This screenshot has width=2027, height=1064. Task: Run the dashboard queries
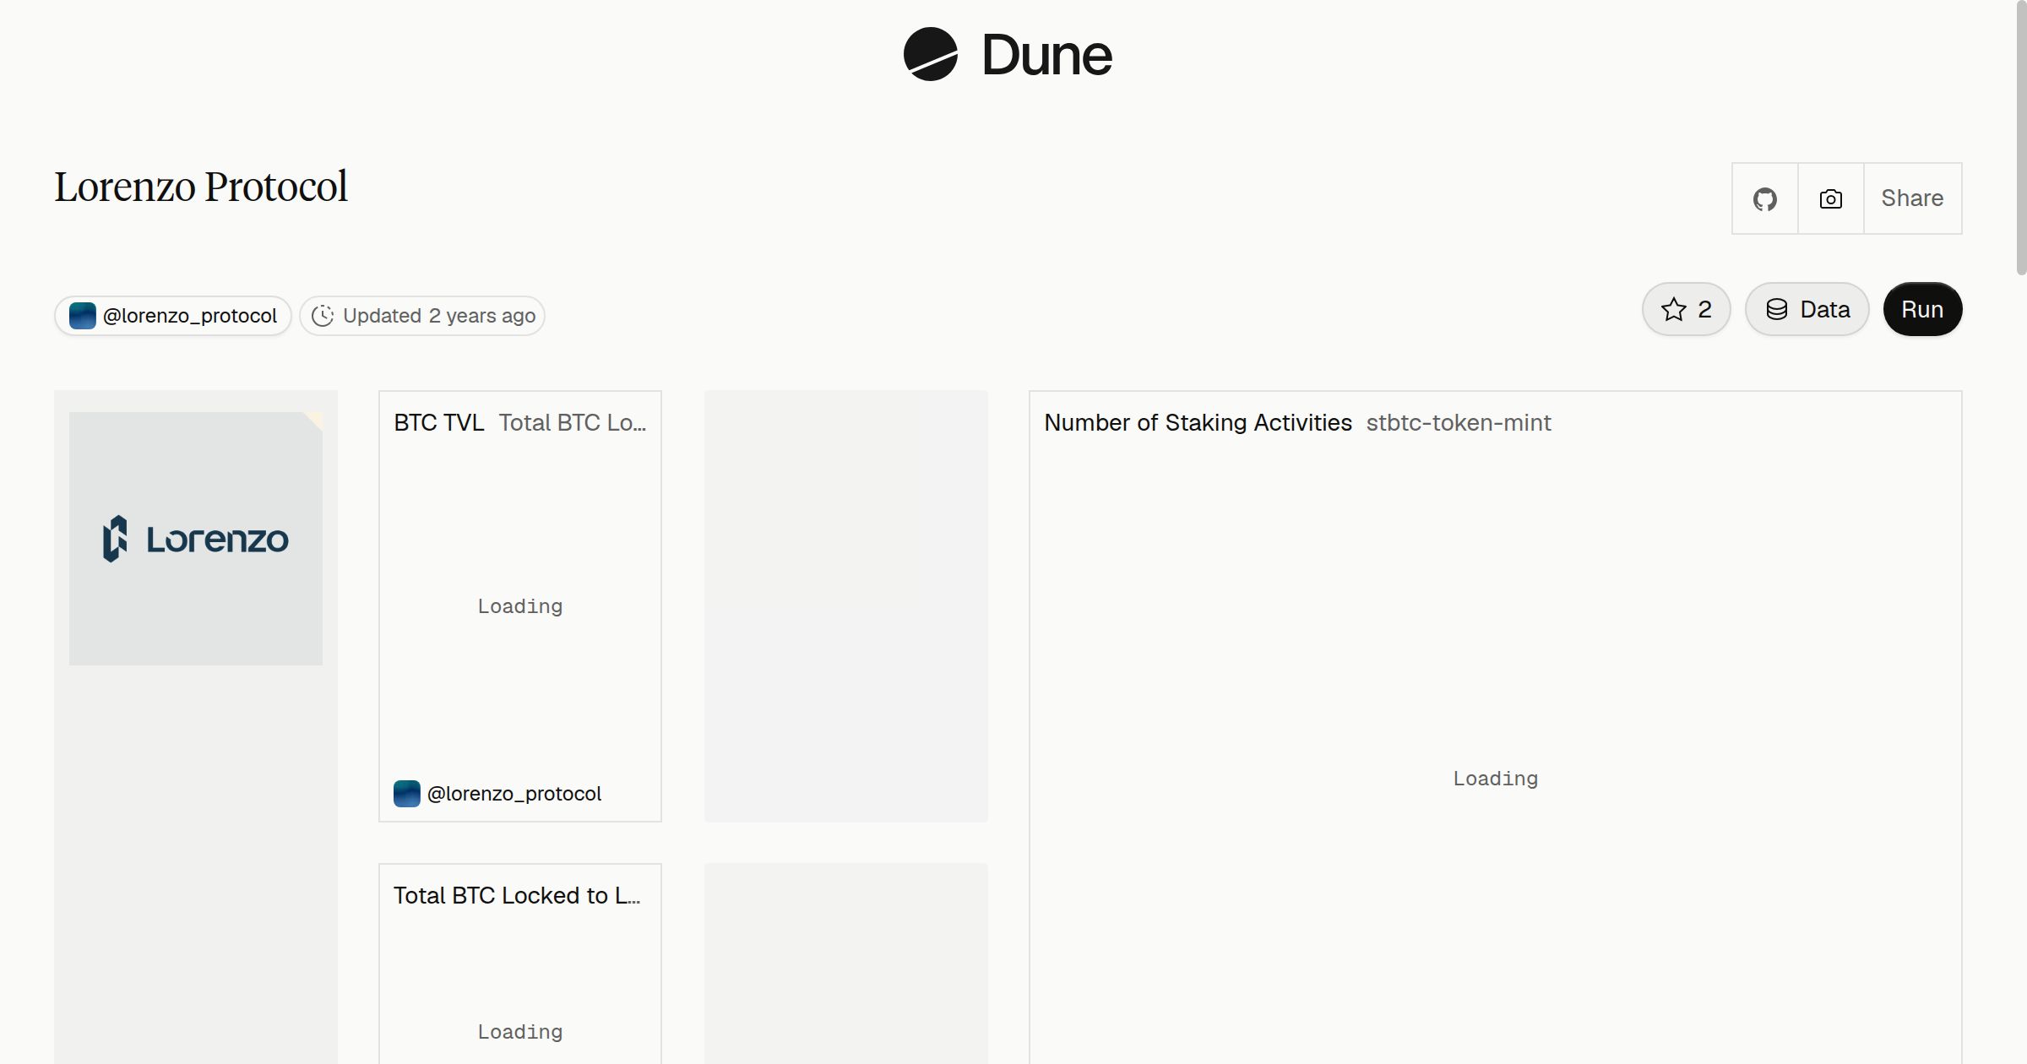[x=1922, y=309]
